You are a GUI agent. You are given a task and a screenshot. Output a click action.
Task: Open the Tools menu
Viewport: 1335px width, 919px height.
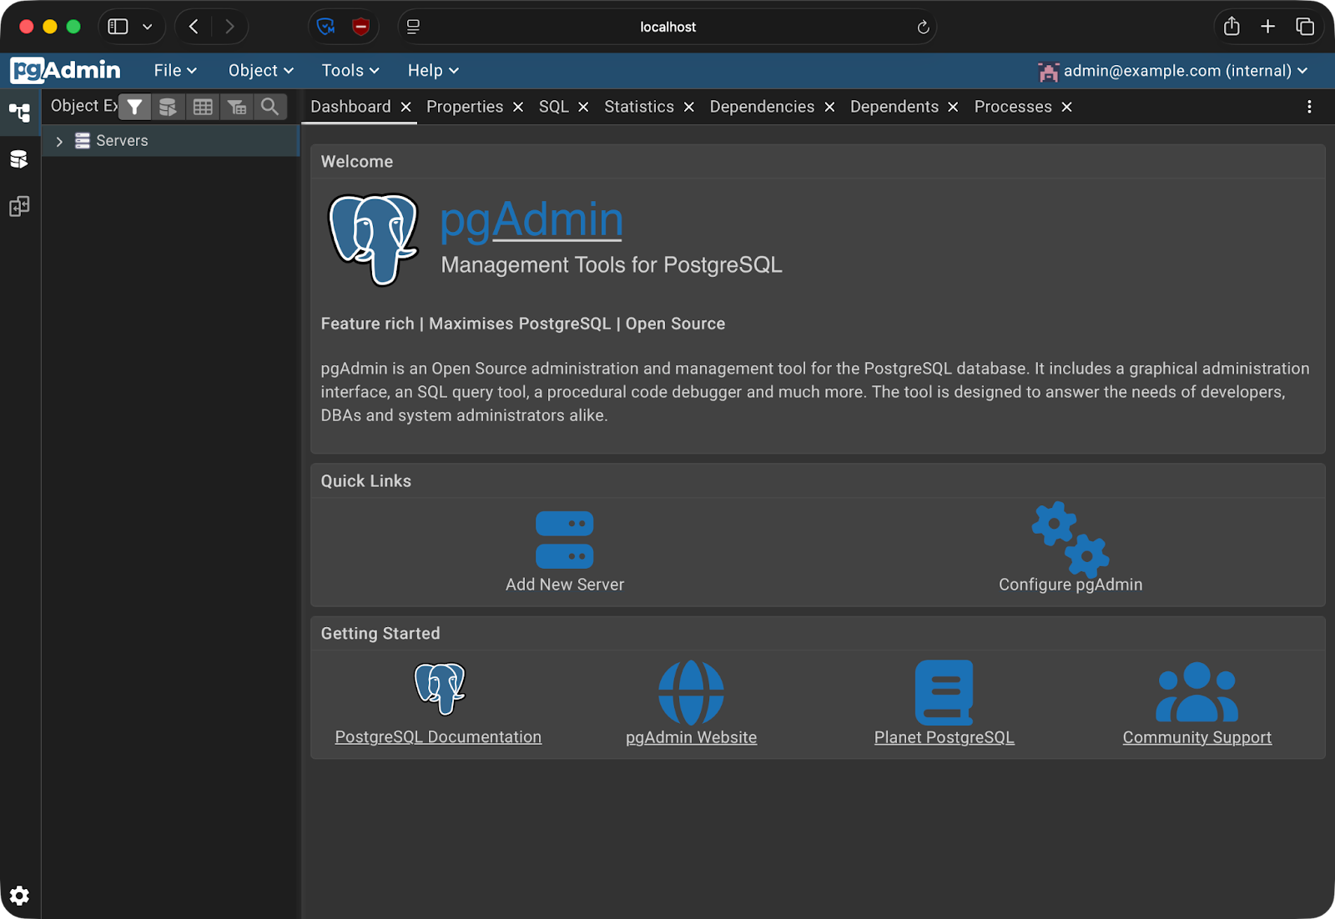350,71
